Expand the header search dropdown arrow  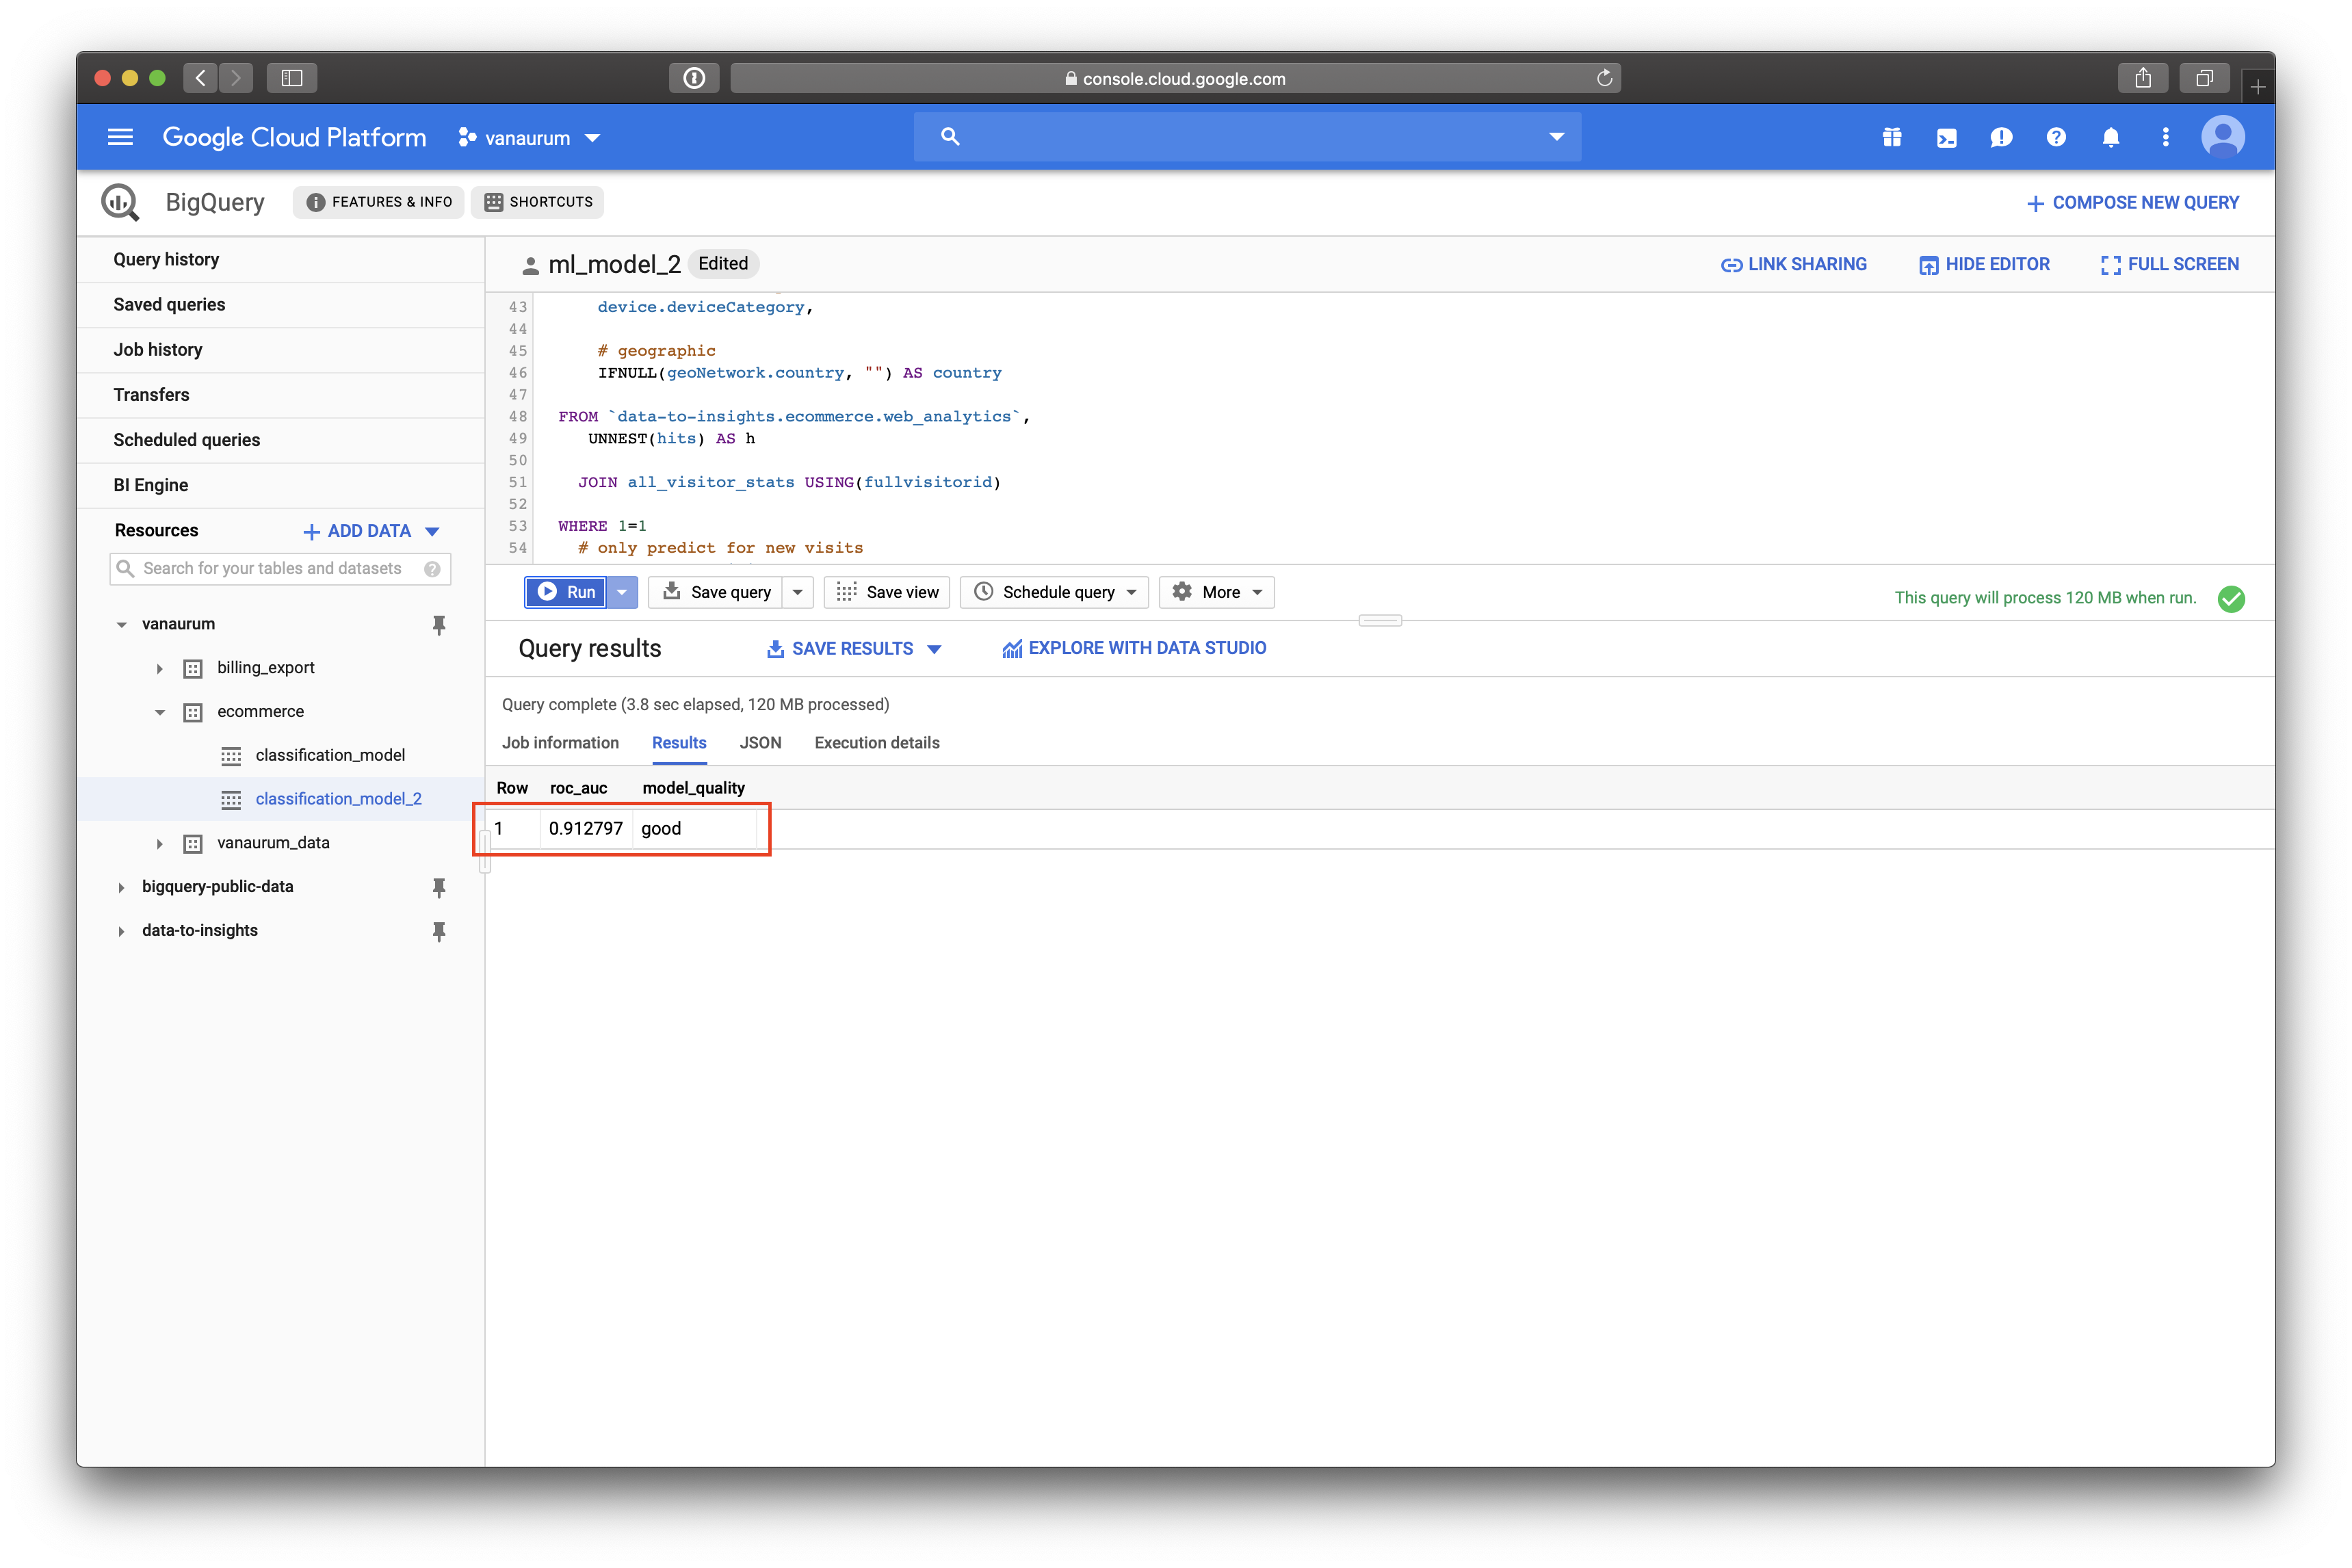[1556, 137]
